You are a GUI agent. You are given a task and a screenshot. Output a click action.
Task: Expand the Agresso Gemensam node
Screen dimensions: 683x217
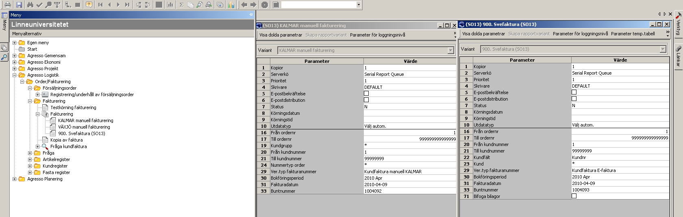click(x=15, y=56)
